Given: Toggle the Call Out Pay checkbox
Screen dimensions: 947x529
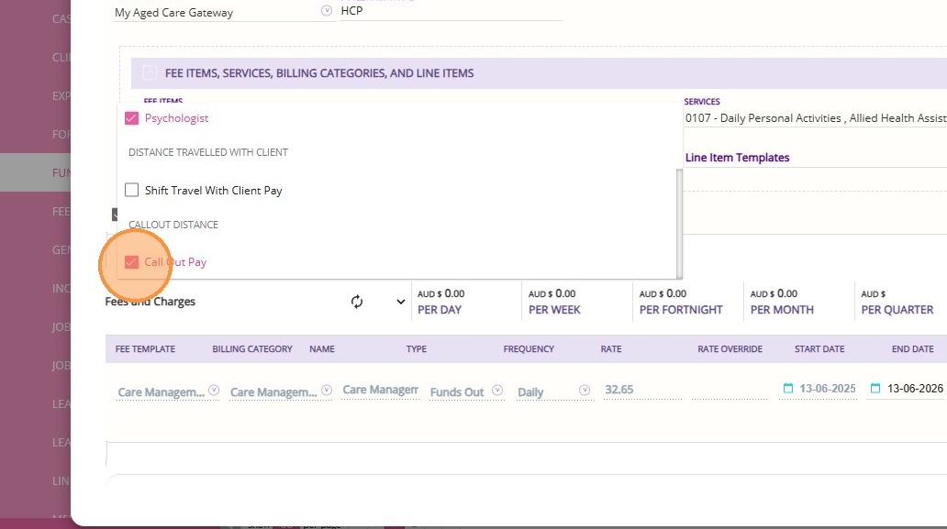Looking at the screenshot, I should coord(131,262).
